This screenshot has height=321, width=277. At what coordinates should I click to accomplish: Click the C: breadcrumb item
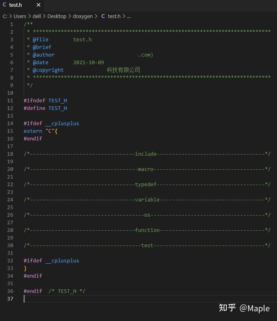[5, 16]
